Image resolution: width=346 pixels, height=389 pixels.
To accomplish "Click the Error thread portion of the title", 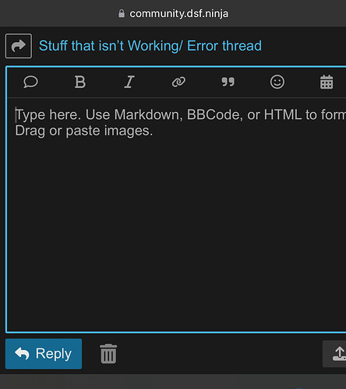I will [224, 46].
